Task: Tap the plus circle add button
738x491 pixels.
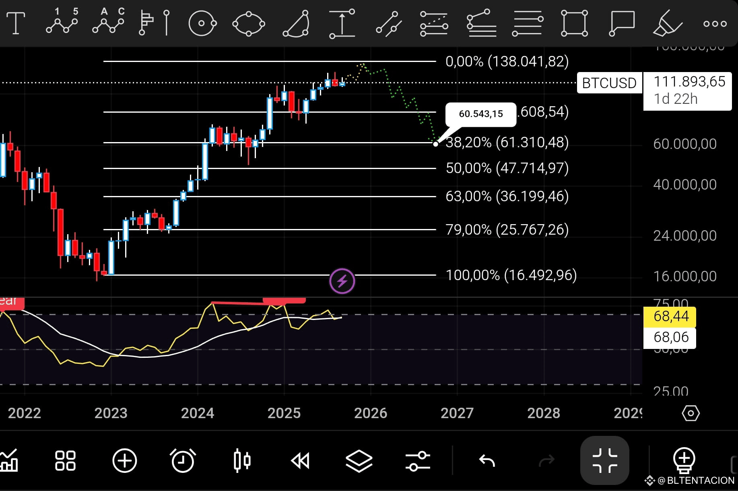Action: click(x=125, y=461)
